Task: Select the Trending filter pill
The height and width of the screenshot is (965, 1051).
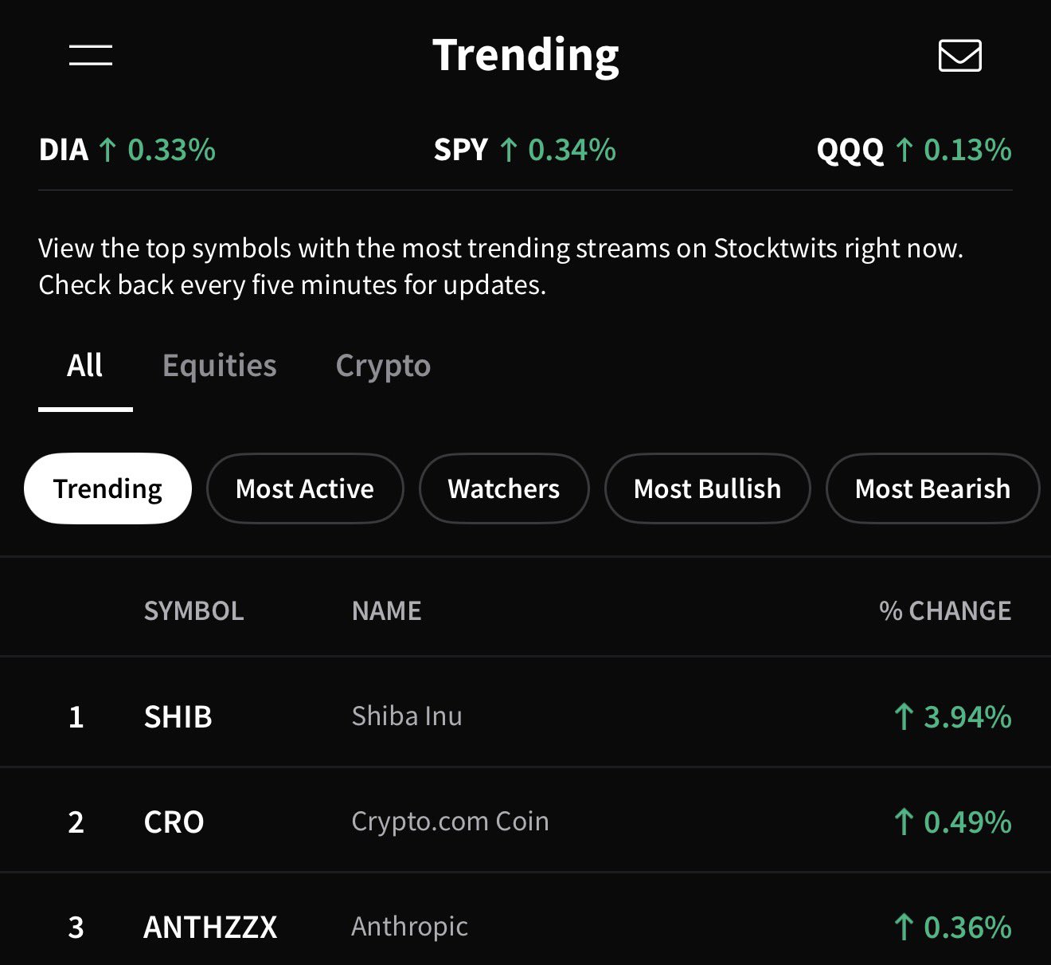Action: pyautogui.click(x=107, y=488)
